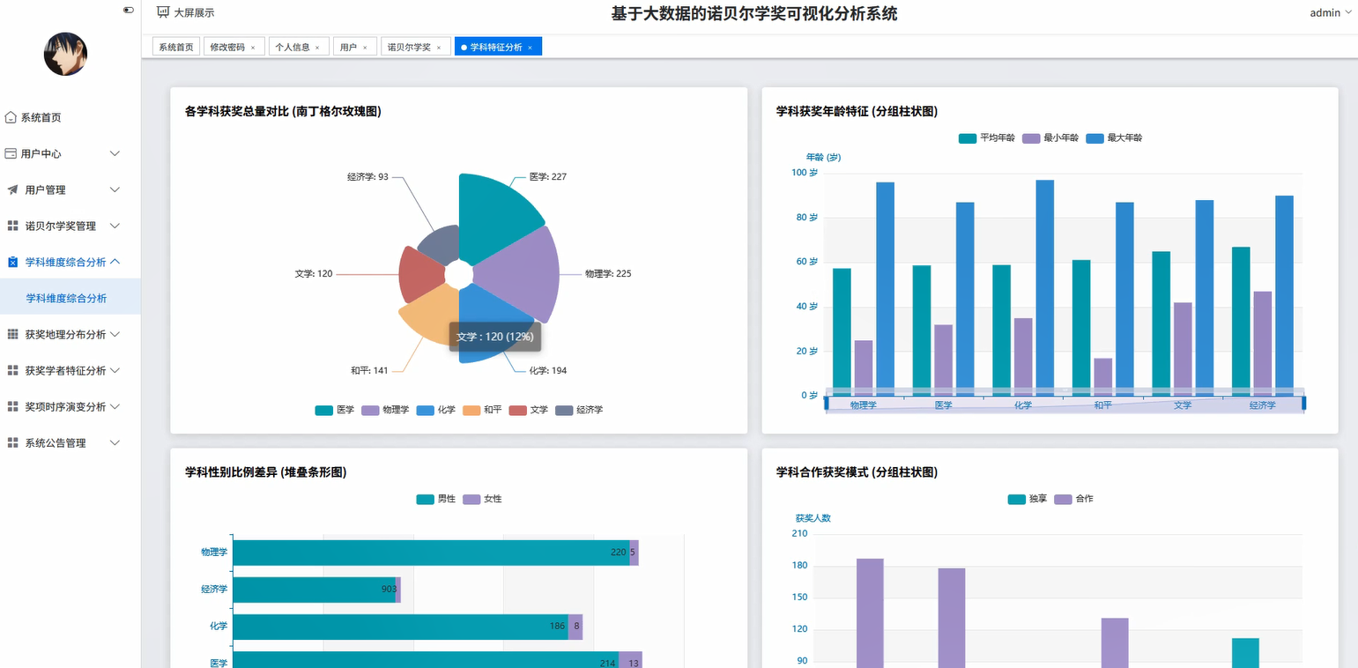Click the red 文学 rose chart slice
This screenshot has height=668, width=1358.
[421, 274]
